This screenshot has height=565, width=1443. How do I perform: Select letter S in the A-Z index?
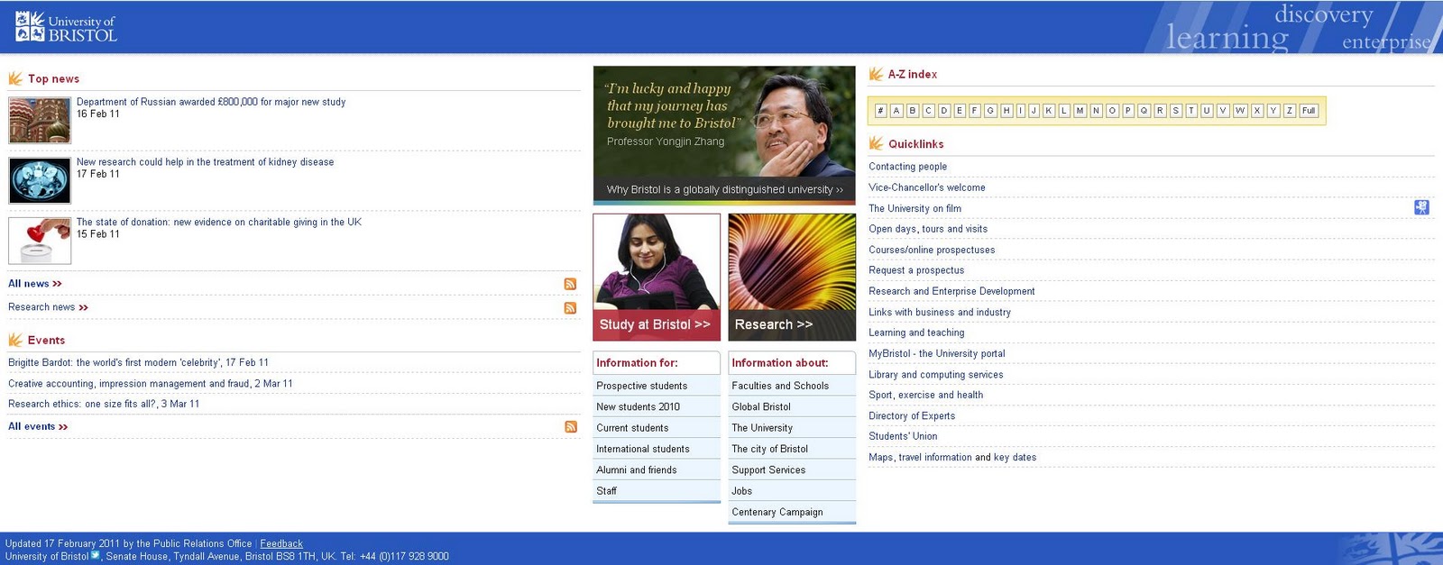pyautogui.click(x=1175, y=111)
